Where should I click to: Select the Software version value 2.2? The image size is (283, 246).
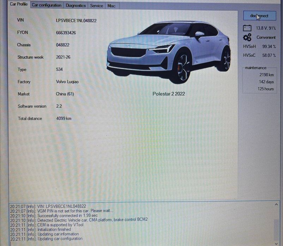pyautogui.click(x=59, y=106)
